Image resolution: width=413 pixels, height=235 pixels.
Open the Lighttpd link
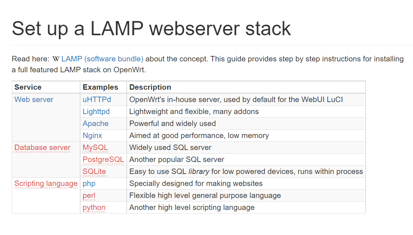pyautogui.click(x=96, y=112)
